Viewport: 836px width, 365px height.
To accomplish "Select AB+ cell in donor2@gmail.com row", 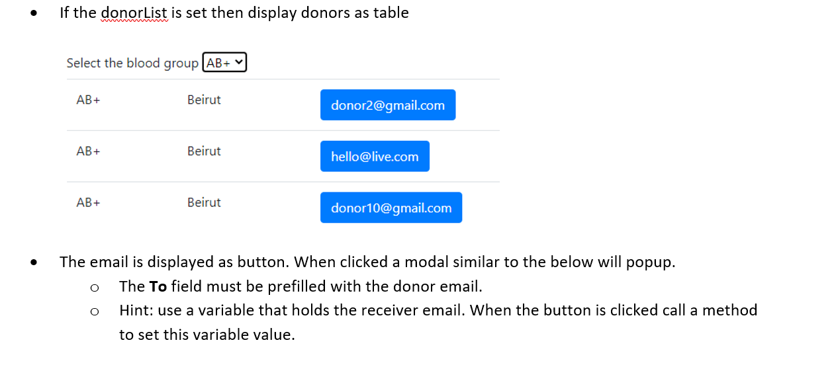I will (88, 100).
